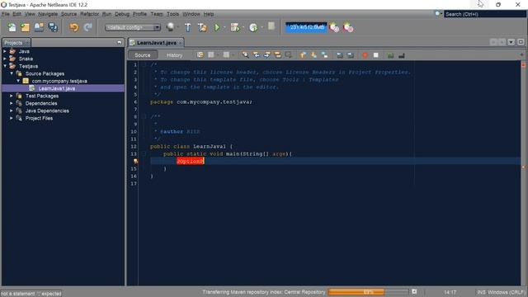
Task: Run the project with green play
Action: coord(217,27)
